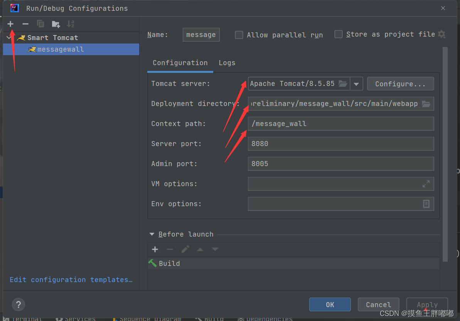Enable Allow parallel run checkbox
Viewport: 460px width, 321px height.
tap(239, 35)
